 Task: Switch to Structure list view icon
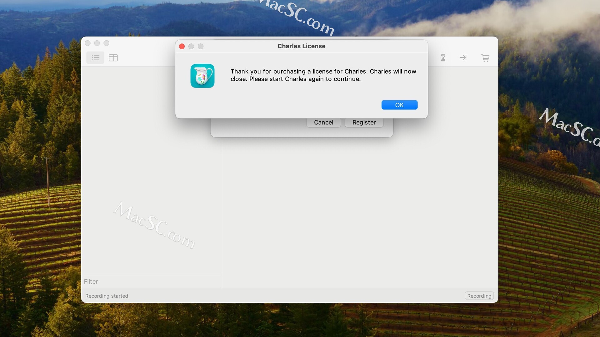click(x=95, y=58)
